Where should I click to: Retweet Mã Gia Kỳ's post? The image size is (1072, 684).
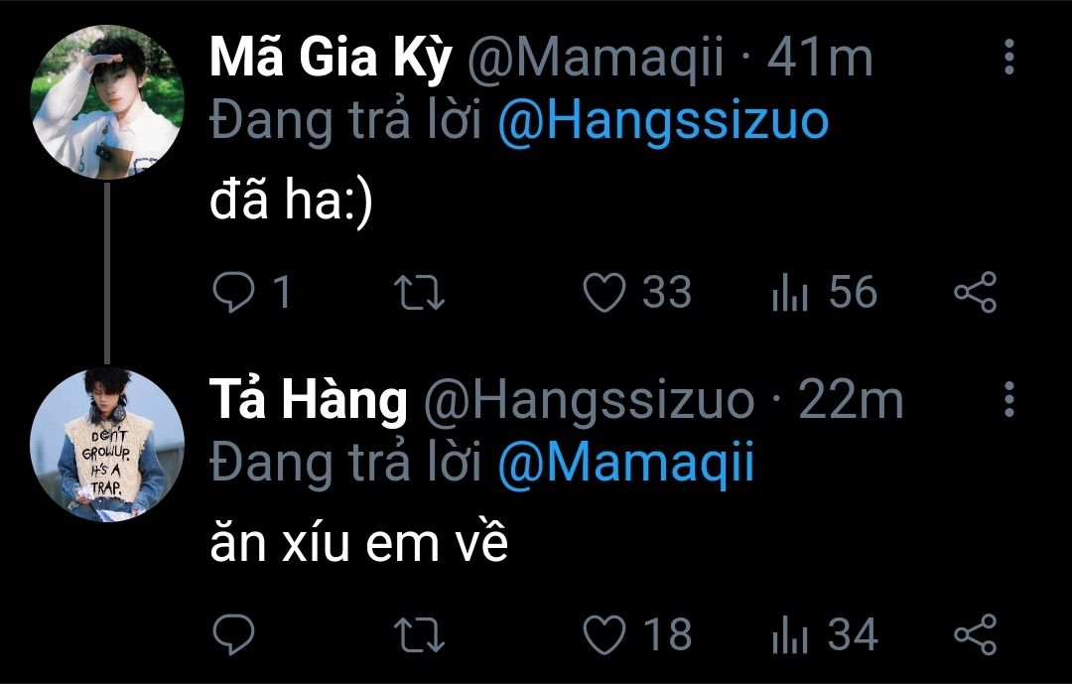click(x=420, y=293)
